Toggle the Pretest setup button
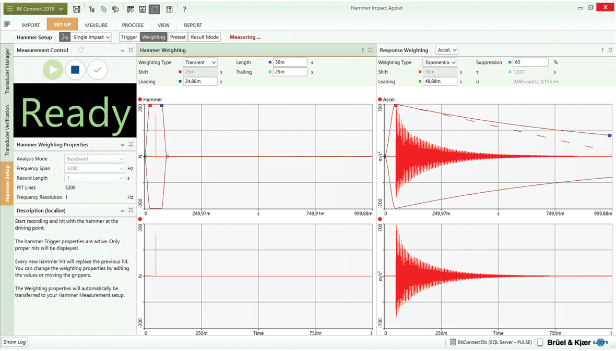Screen dimensions: 616x351 click(177, 37)
